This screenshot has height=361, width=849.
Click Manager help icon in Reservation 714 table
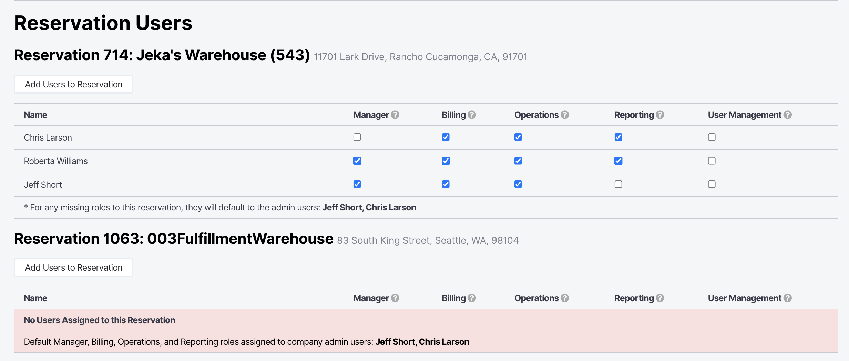(395, 115)
